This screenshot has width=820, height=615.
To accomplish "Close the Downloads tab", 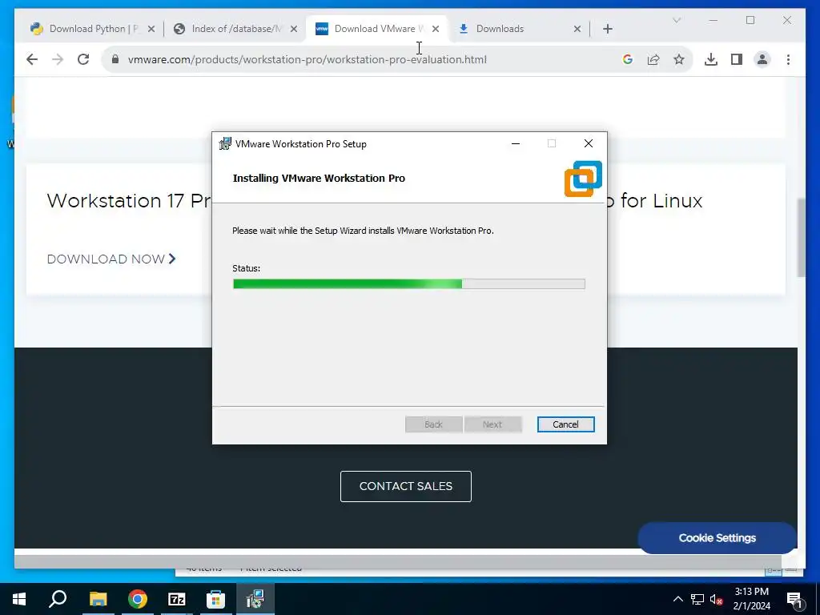I will [577, 29].
